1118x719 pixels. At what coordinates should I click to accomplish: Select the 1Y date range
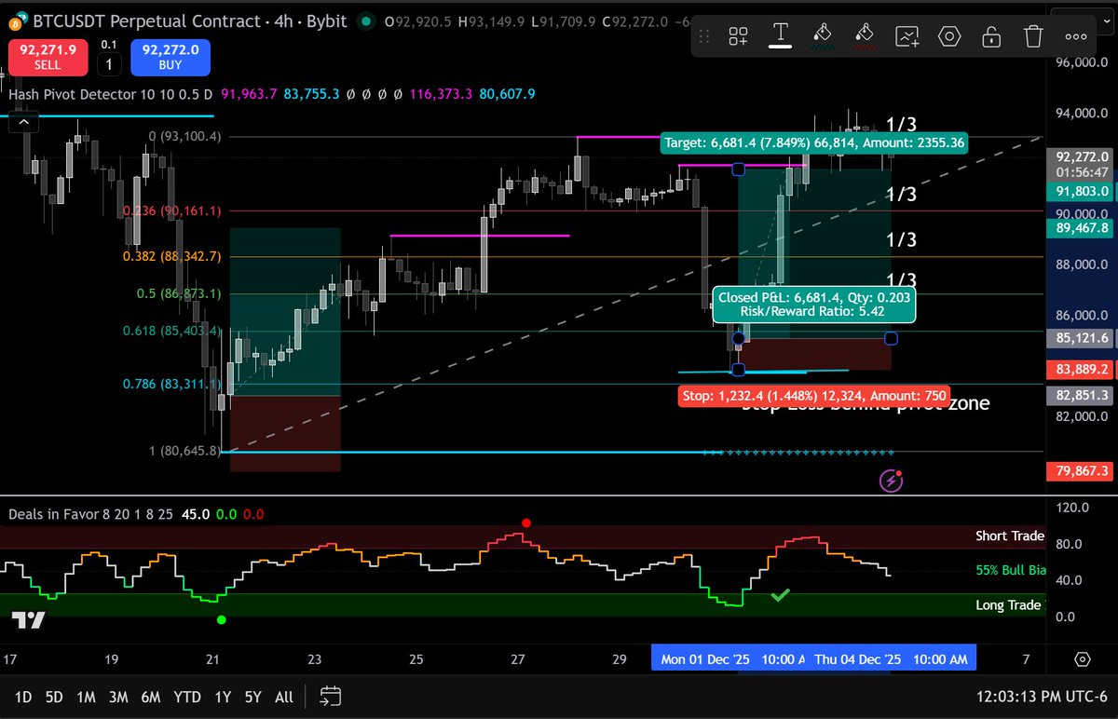coord(223,697)
